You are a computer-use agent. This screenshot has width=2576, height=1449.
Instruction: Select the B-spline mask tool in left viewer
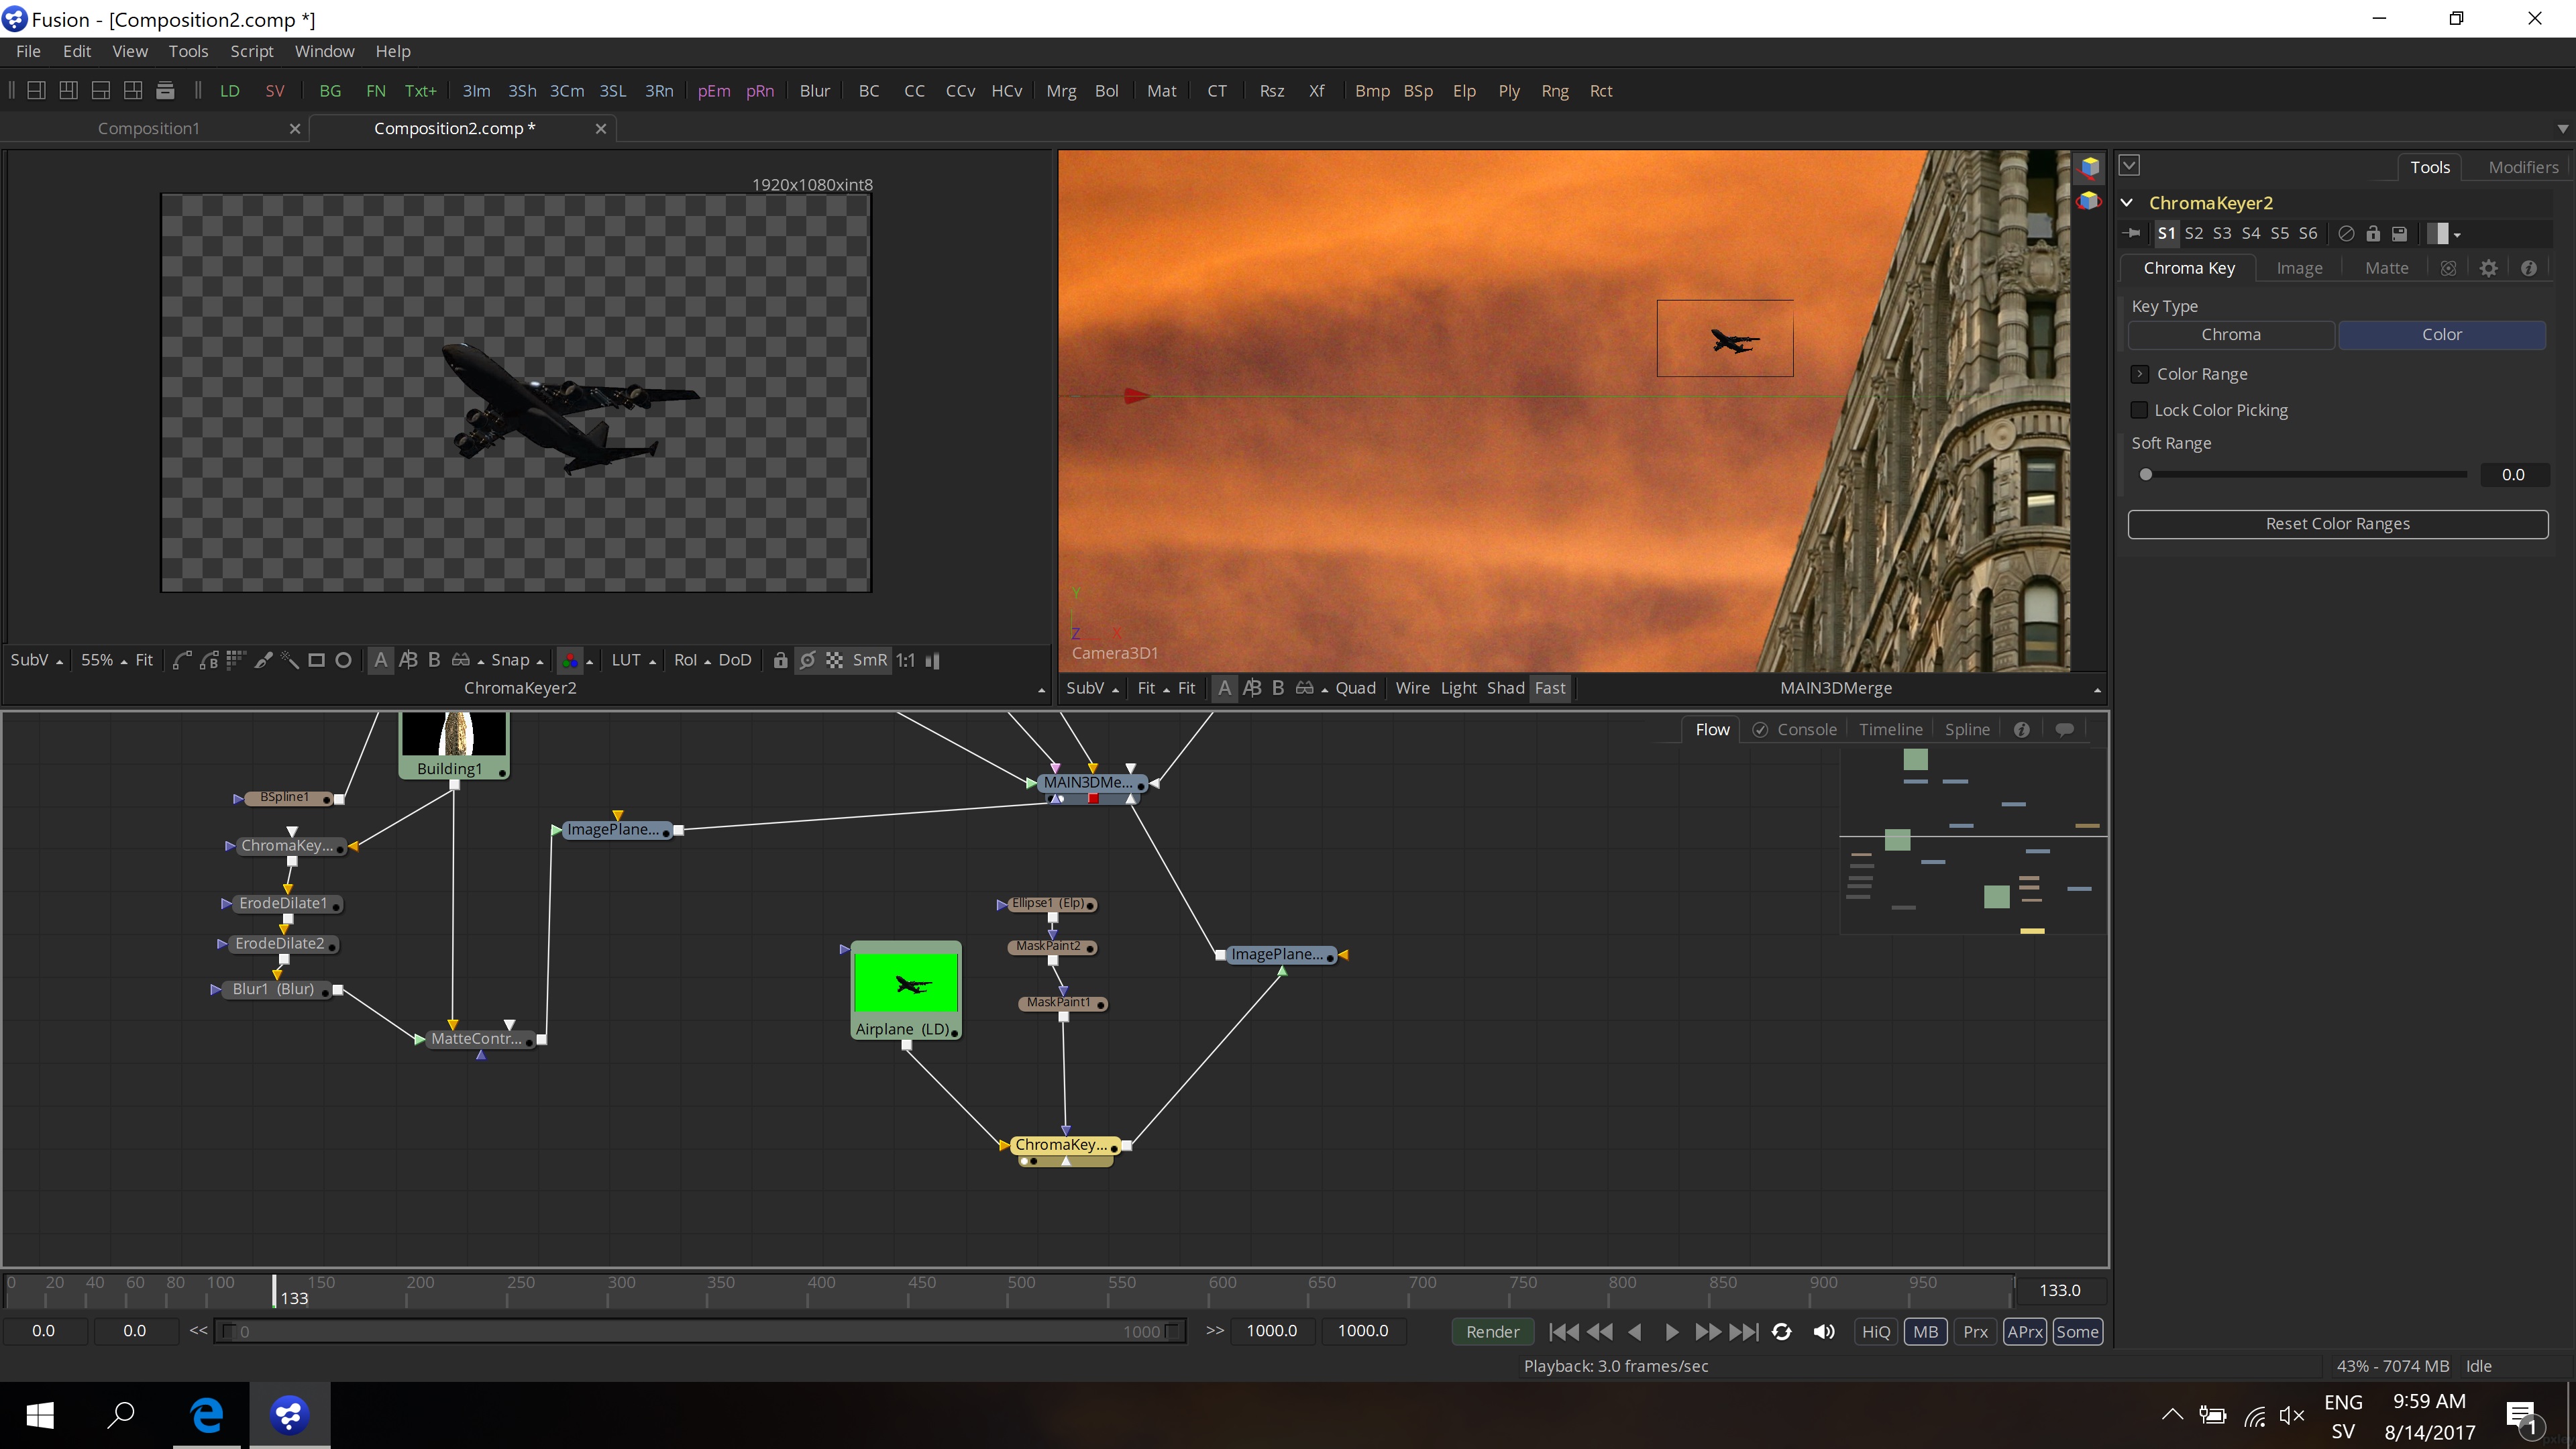[209, 660]
